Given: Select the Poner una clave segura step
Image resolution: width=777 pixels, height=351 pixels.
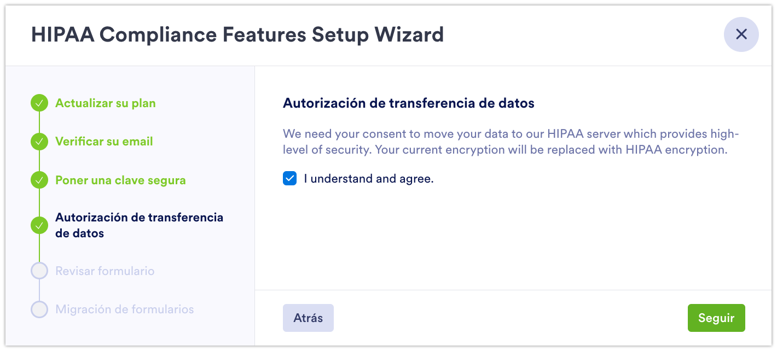Looking at the screenshot, I should [120, 180].
